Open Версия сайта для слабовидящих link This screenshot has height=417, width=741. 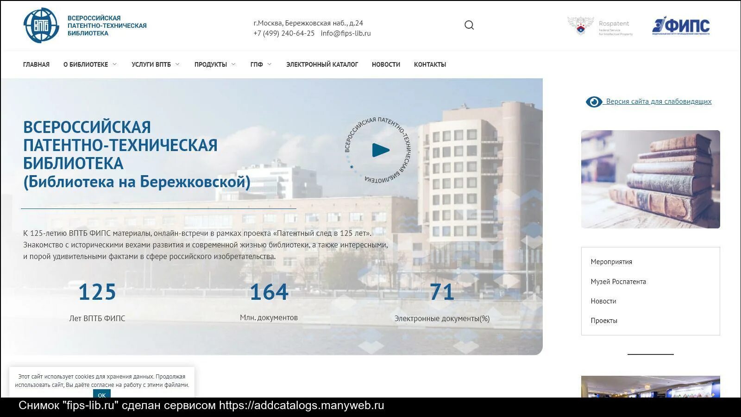coord(659,101)
